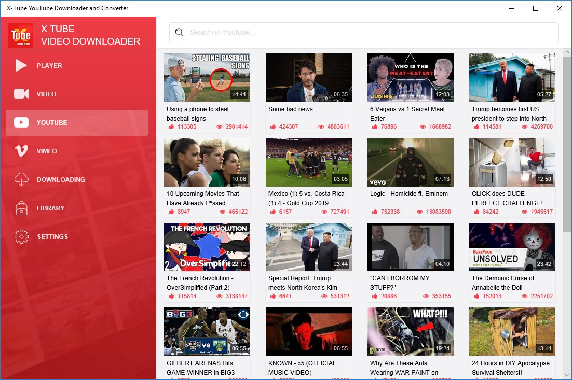Click title '10 Upcoming Movies That Have Already P*ssed'
Viewport: 572px width, 380px height.
203,199
